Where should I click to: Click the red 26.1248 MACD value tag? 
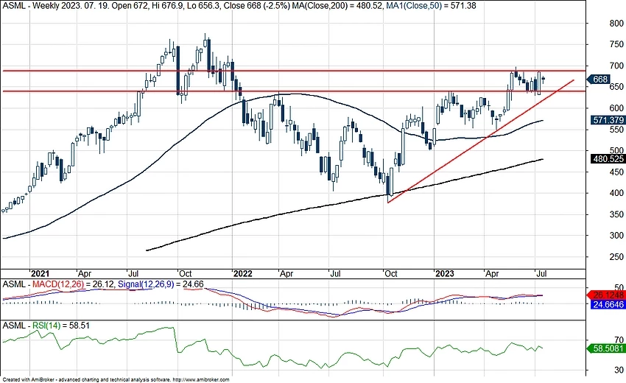point(608,295)
